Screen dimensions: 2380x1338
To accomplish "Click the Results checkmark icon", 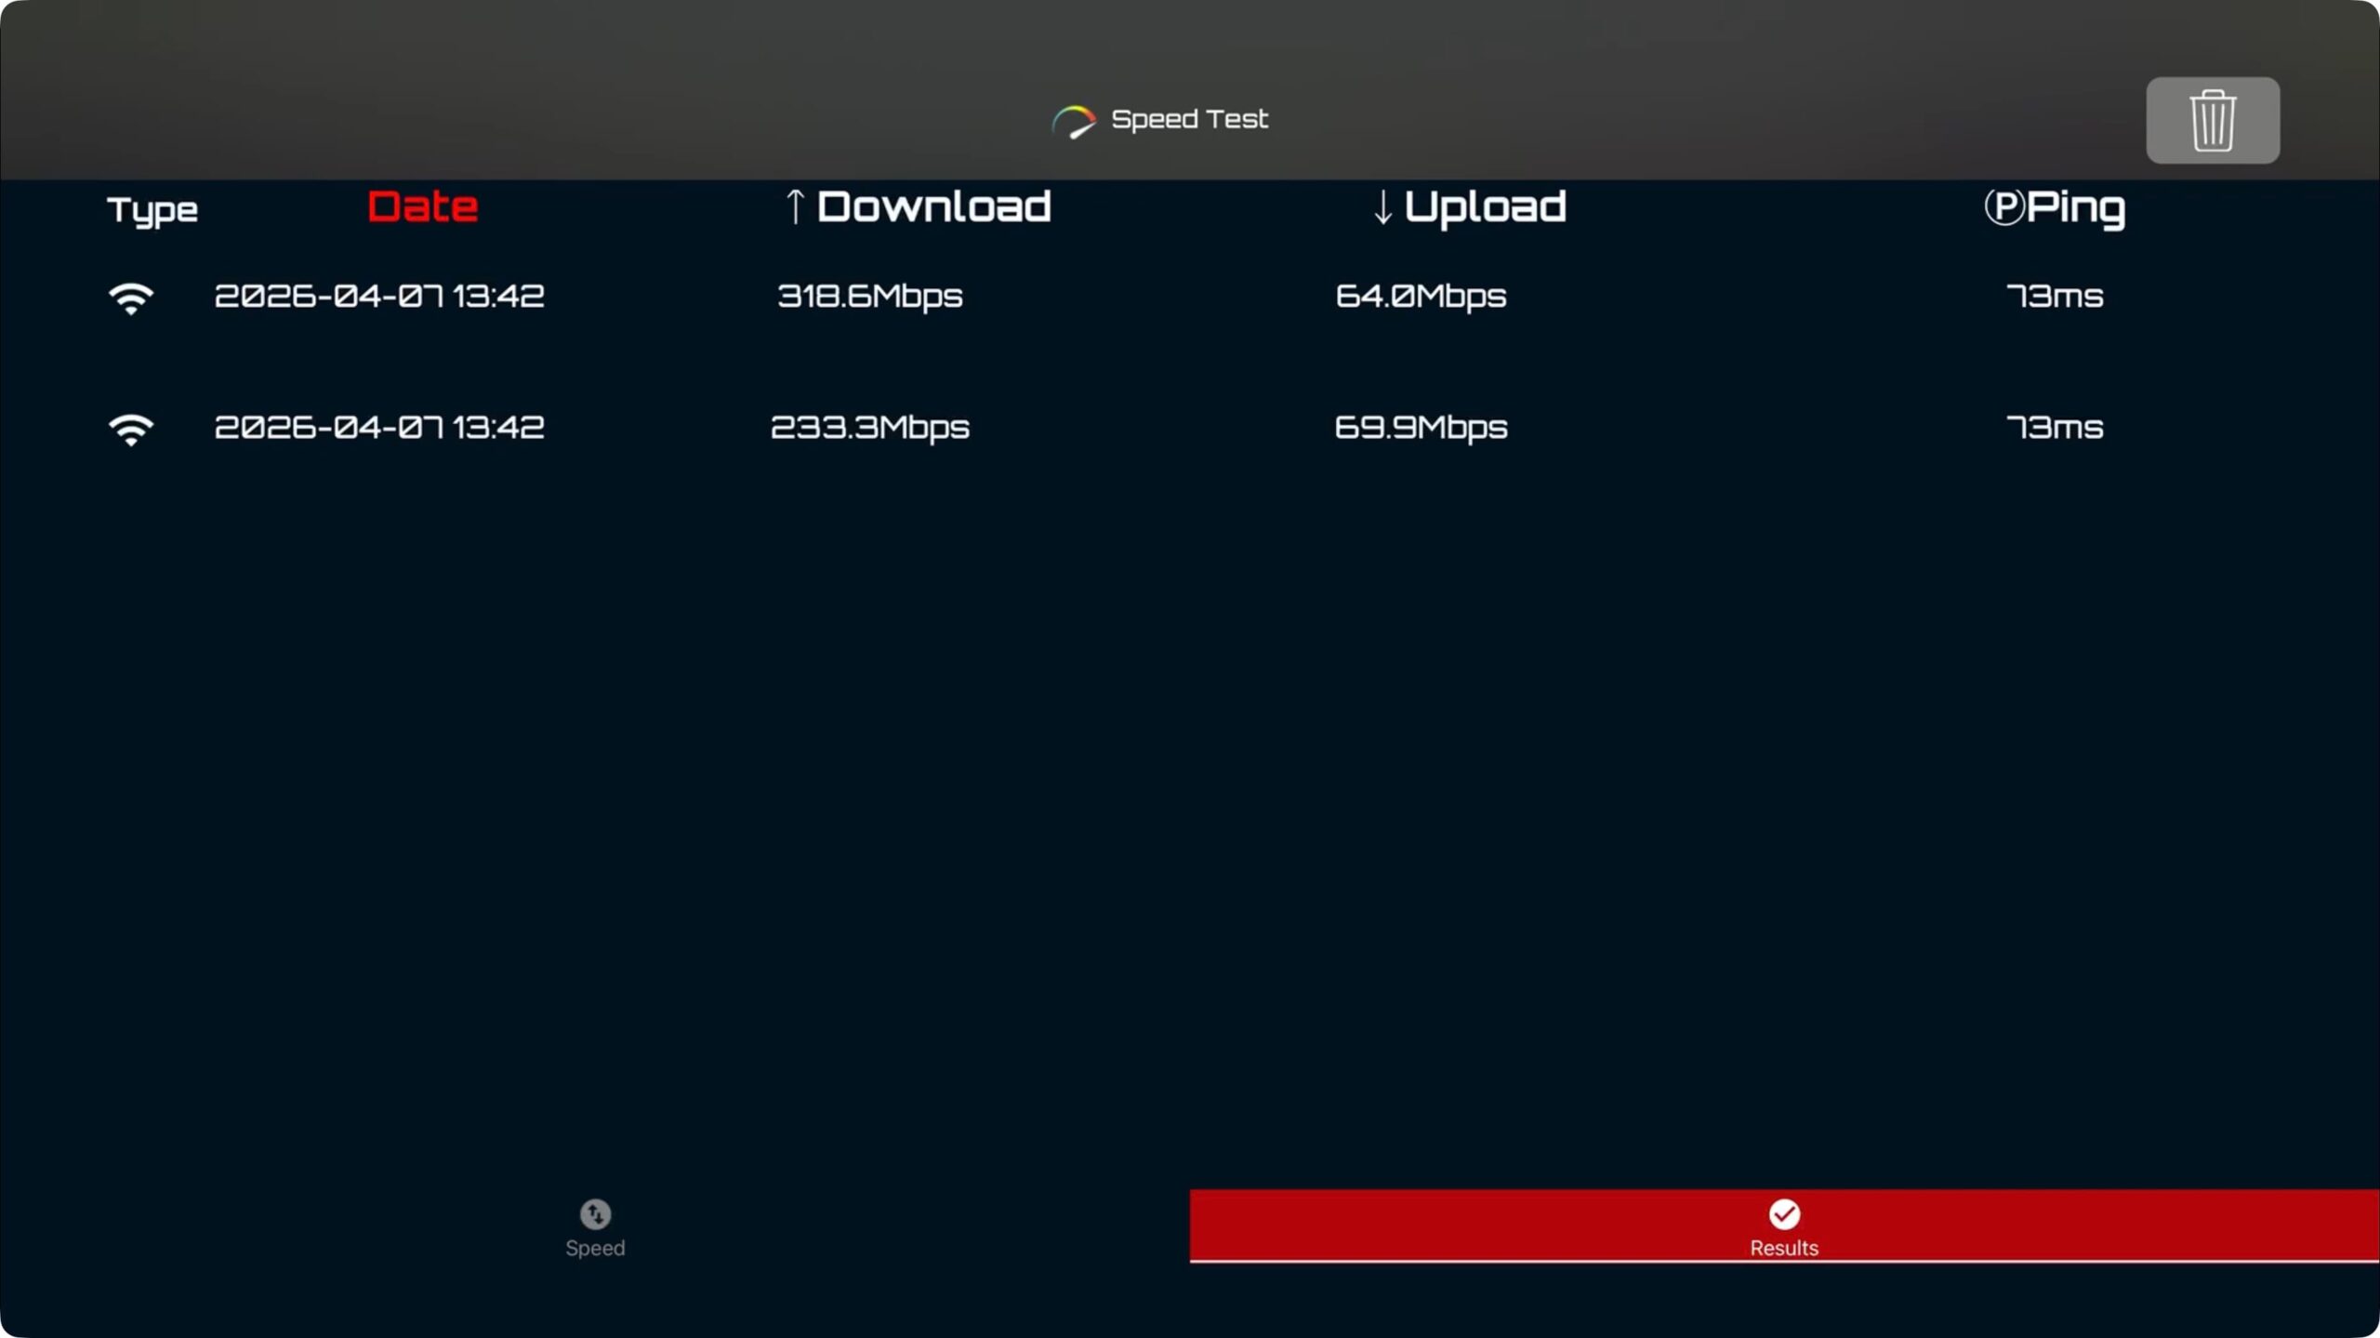I will (1783, 1213).
